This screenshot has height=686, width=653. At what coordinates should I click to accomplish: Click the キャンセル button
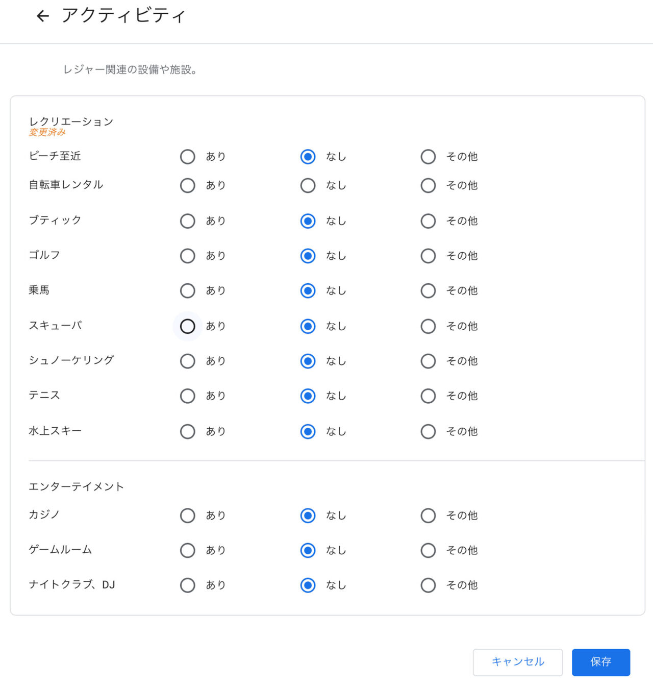[x=517, y=662]
